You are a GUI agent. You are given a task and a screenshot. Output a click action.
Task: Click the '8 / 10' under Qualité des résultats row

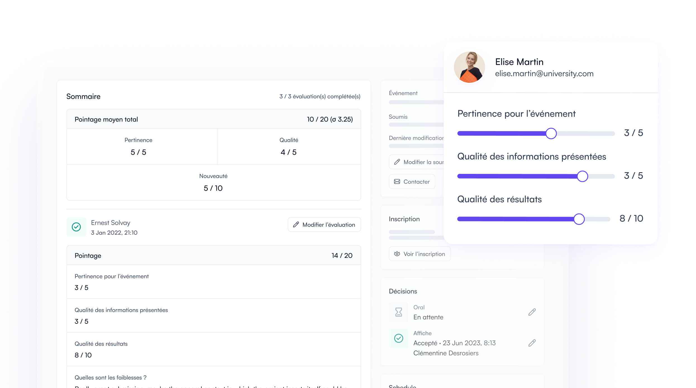point(83,355)
